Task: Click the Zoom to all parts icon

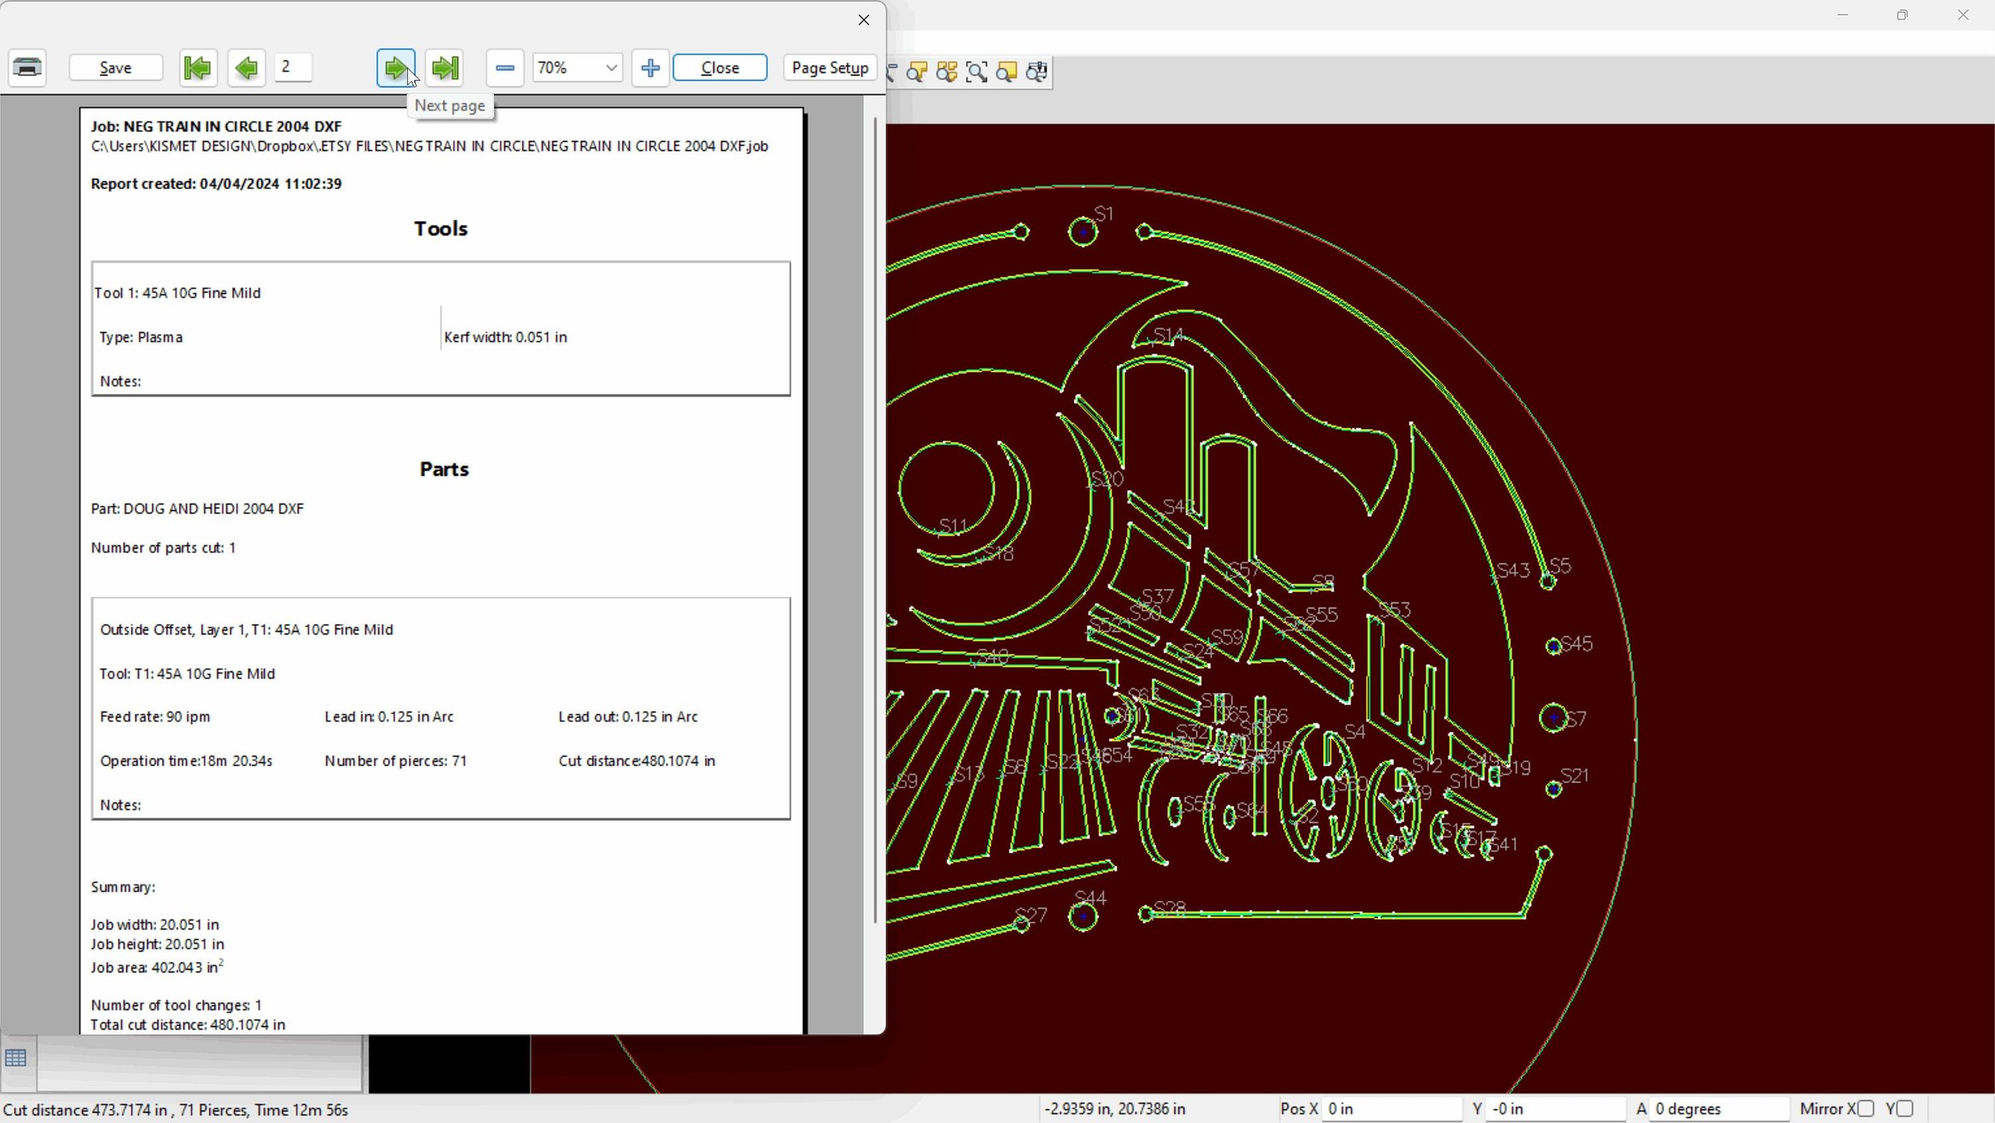Action: click(x=947, y=72)
